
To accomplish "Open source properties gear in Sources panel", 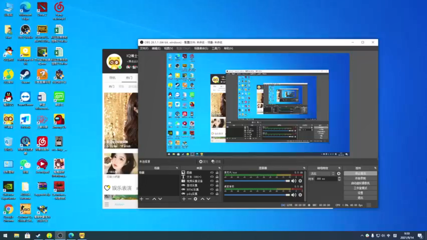I will point(195,199).
